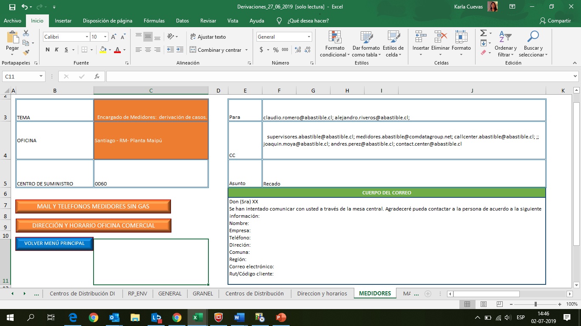Click the Format Painter brush icon

coord(26,53)
